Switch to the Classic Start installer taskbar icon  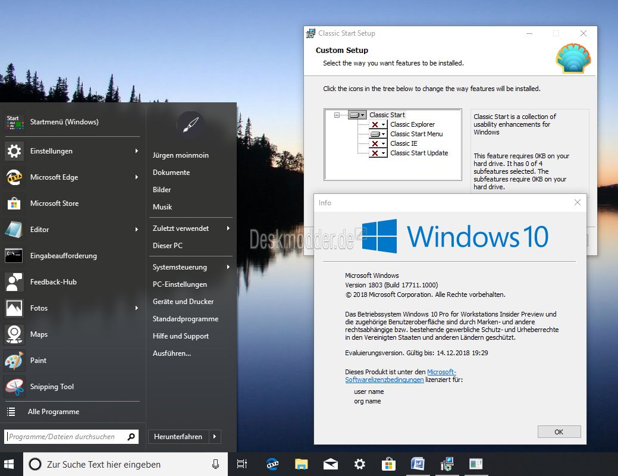(447, 464)
